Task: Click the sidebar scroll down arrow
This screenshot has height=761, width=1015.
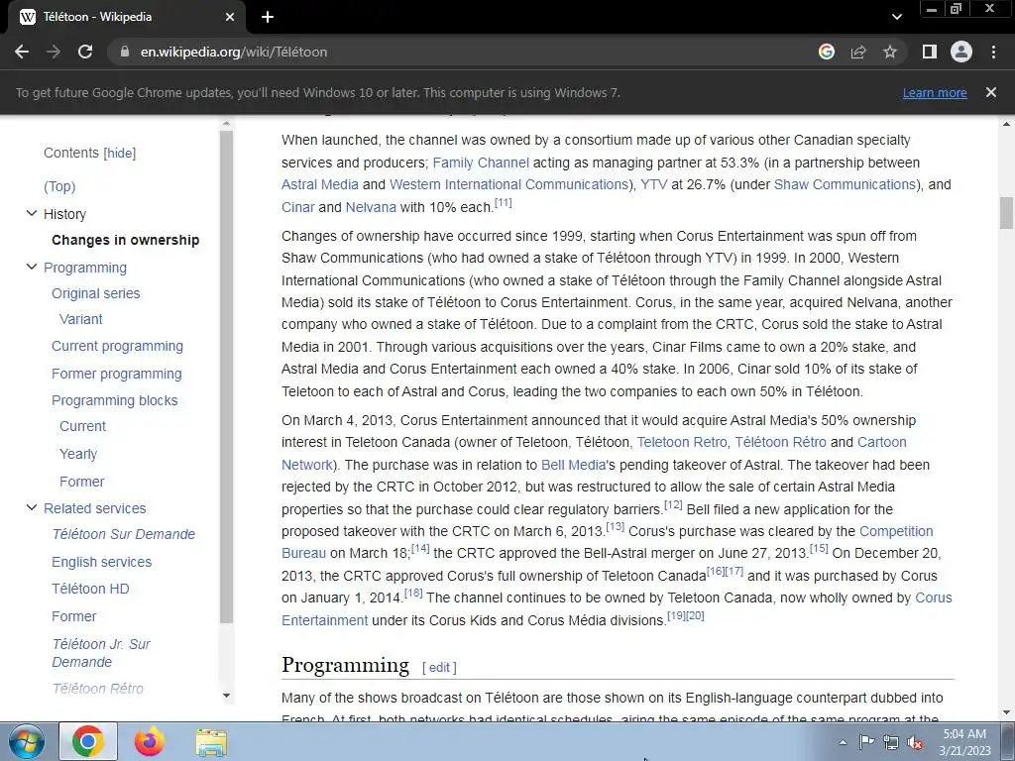Action: 226,696
